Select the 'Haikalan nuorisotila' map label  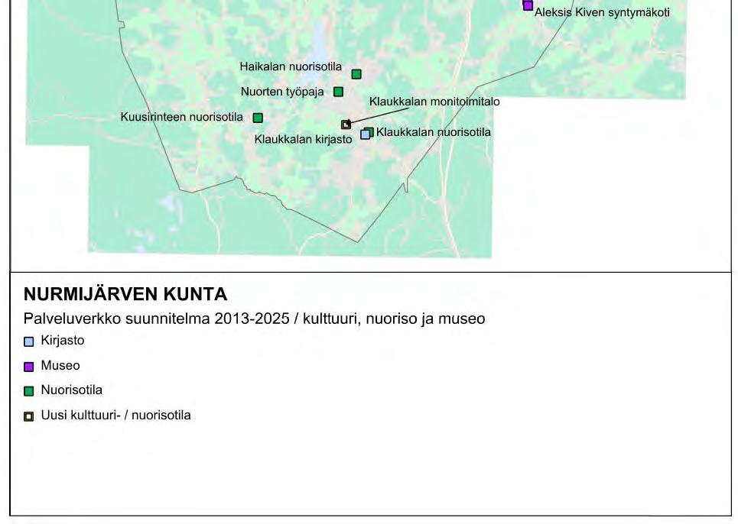click(291, 66)
